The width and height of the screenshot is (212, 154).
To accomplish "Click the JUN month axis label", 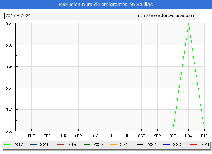I will tap(110, 136).
